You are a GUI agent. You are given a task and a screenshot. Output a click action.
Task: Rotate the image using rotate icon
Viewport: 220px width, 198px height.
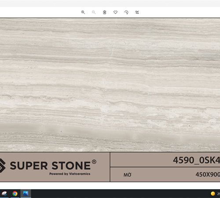tap(126, 12)
